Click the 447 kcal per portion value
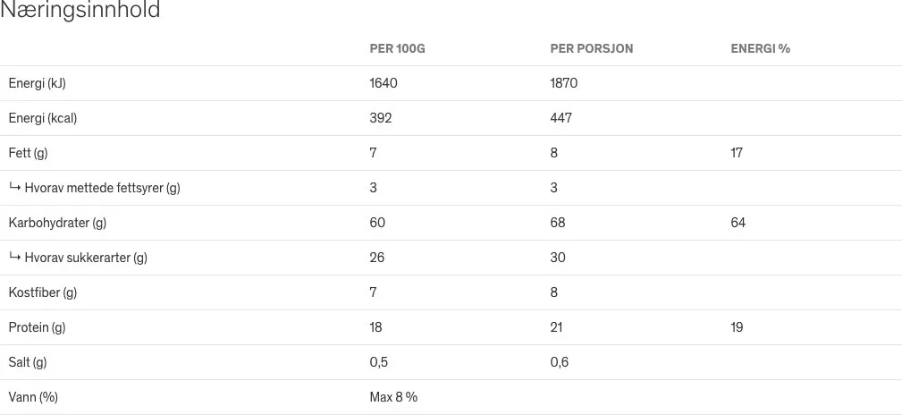902x415 pixels. 561,118
